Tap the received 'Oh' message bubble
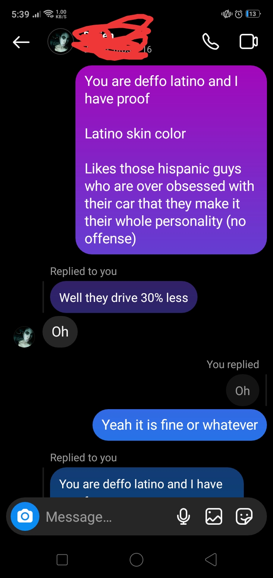This screenshot has width=273, height=578. pyautogui.click(x=60, y=332)
